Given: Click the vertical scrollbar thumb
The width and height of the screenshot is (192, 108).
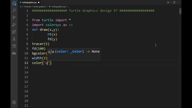Looking at the screenshot, I should [x=180, y=11].
